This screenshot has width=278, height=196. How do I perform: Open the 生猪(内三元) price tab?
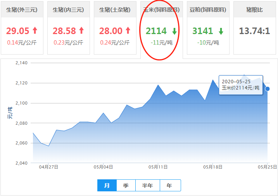69,28
